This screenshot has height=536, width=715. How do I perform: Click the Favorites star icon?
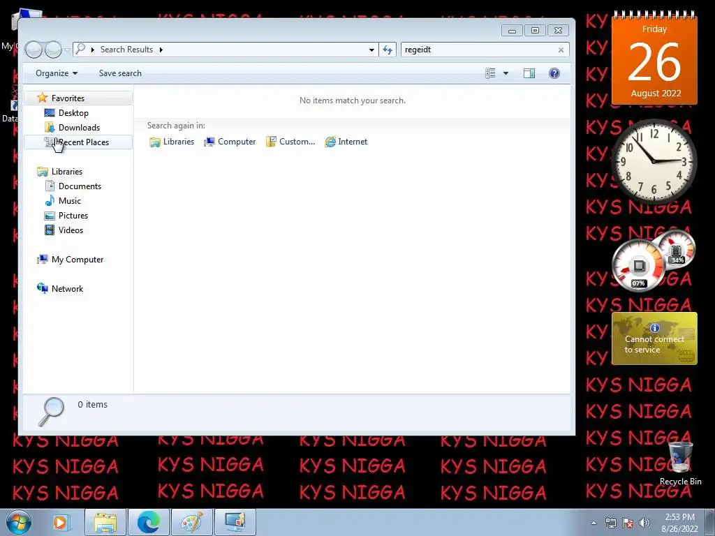43,98
